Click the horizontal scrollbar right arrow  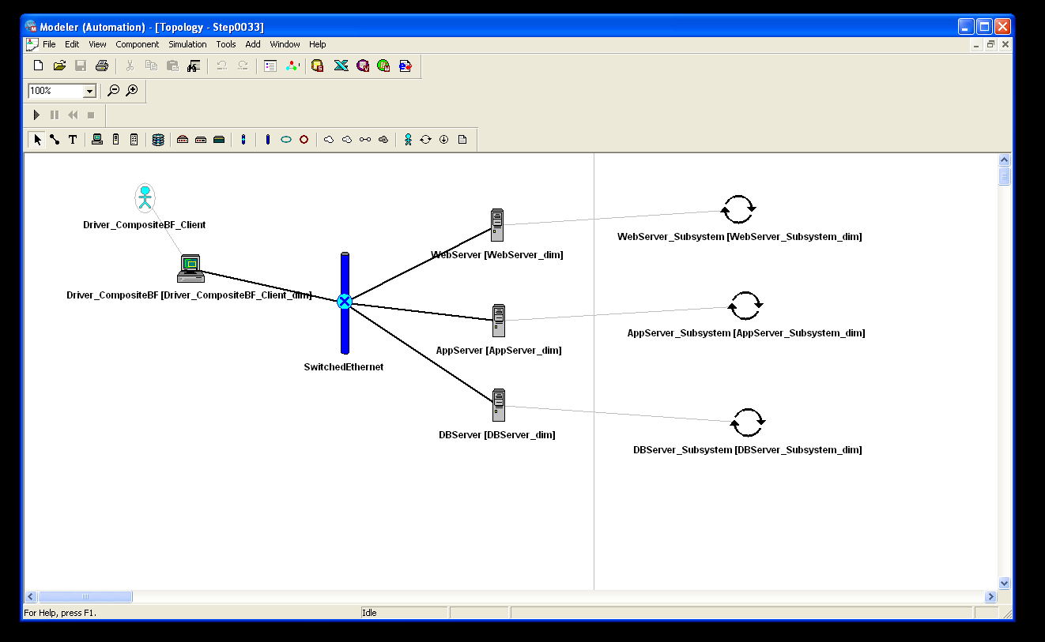coord(990,597)
